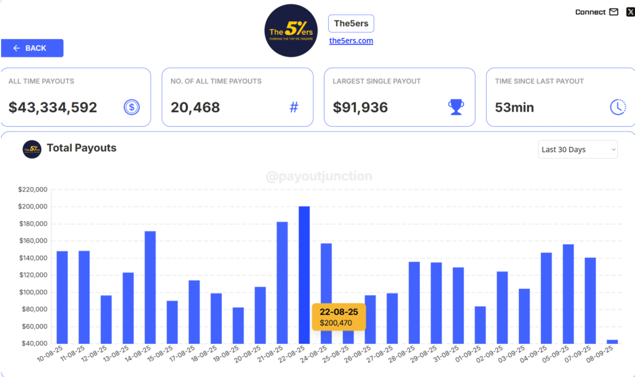This screenshot has width=635, height=377.
Task: Click the ALL TIME PAYOUTS card label
Action: pyautogui.click(x=42, y=81)
